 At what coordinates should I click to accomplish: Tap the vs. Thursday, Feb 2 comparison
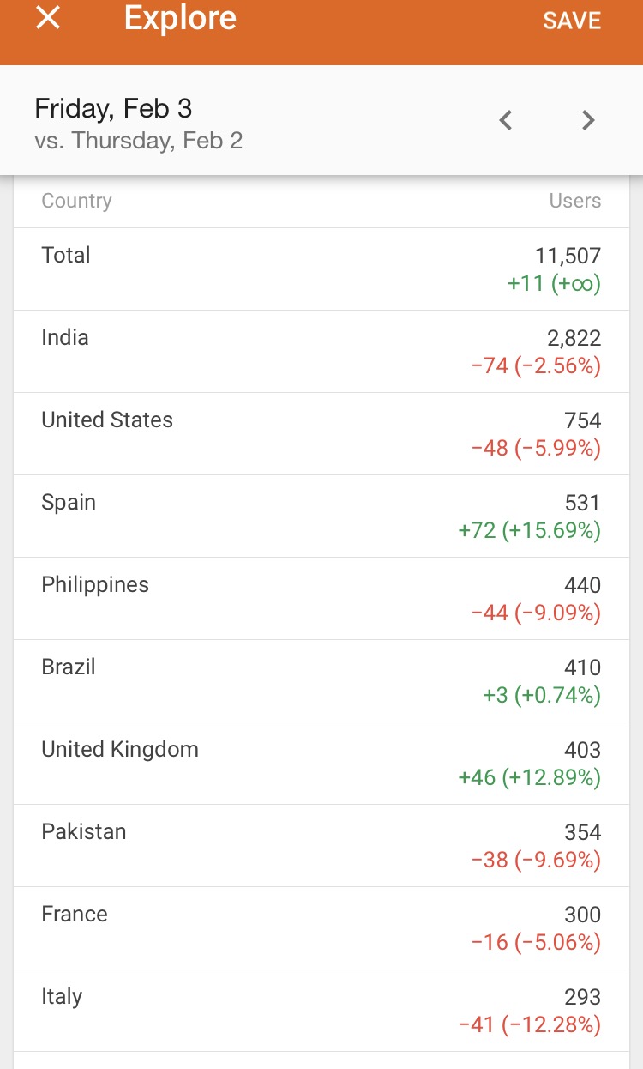(x=139, y=141)
